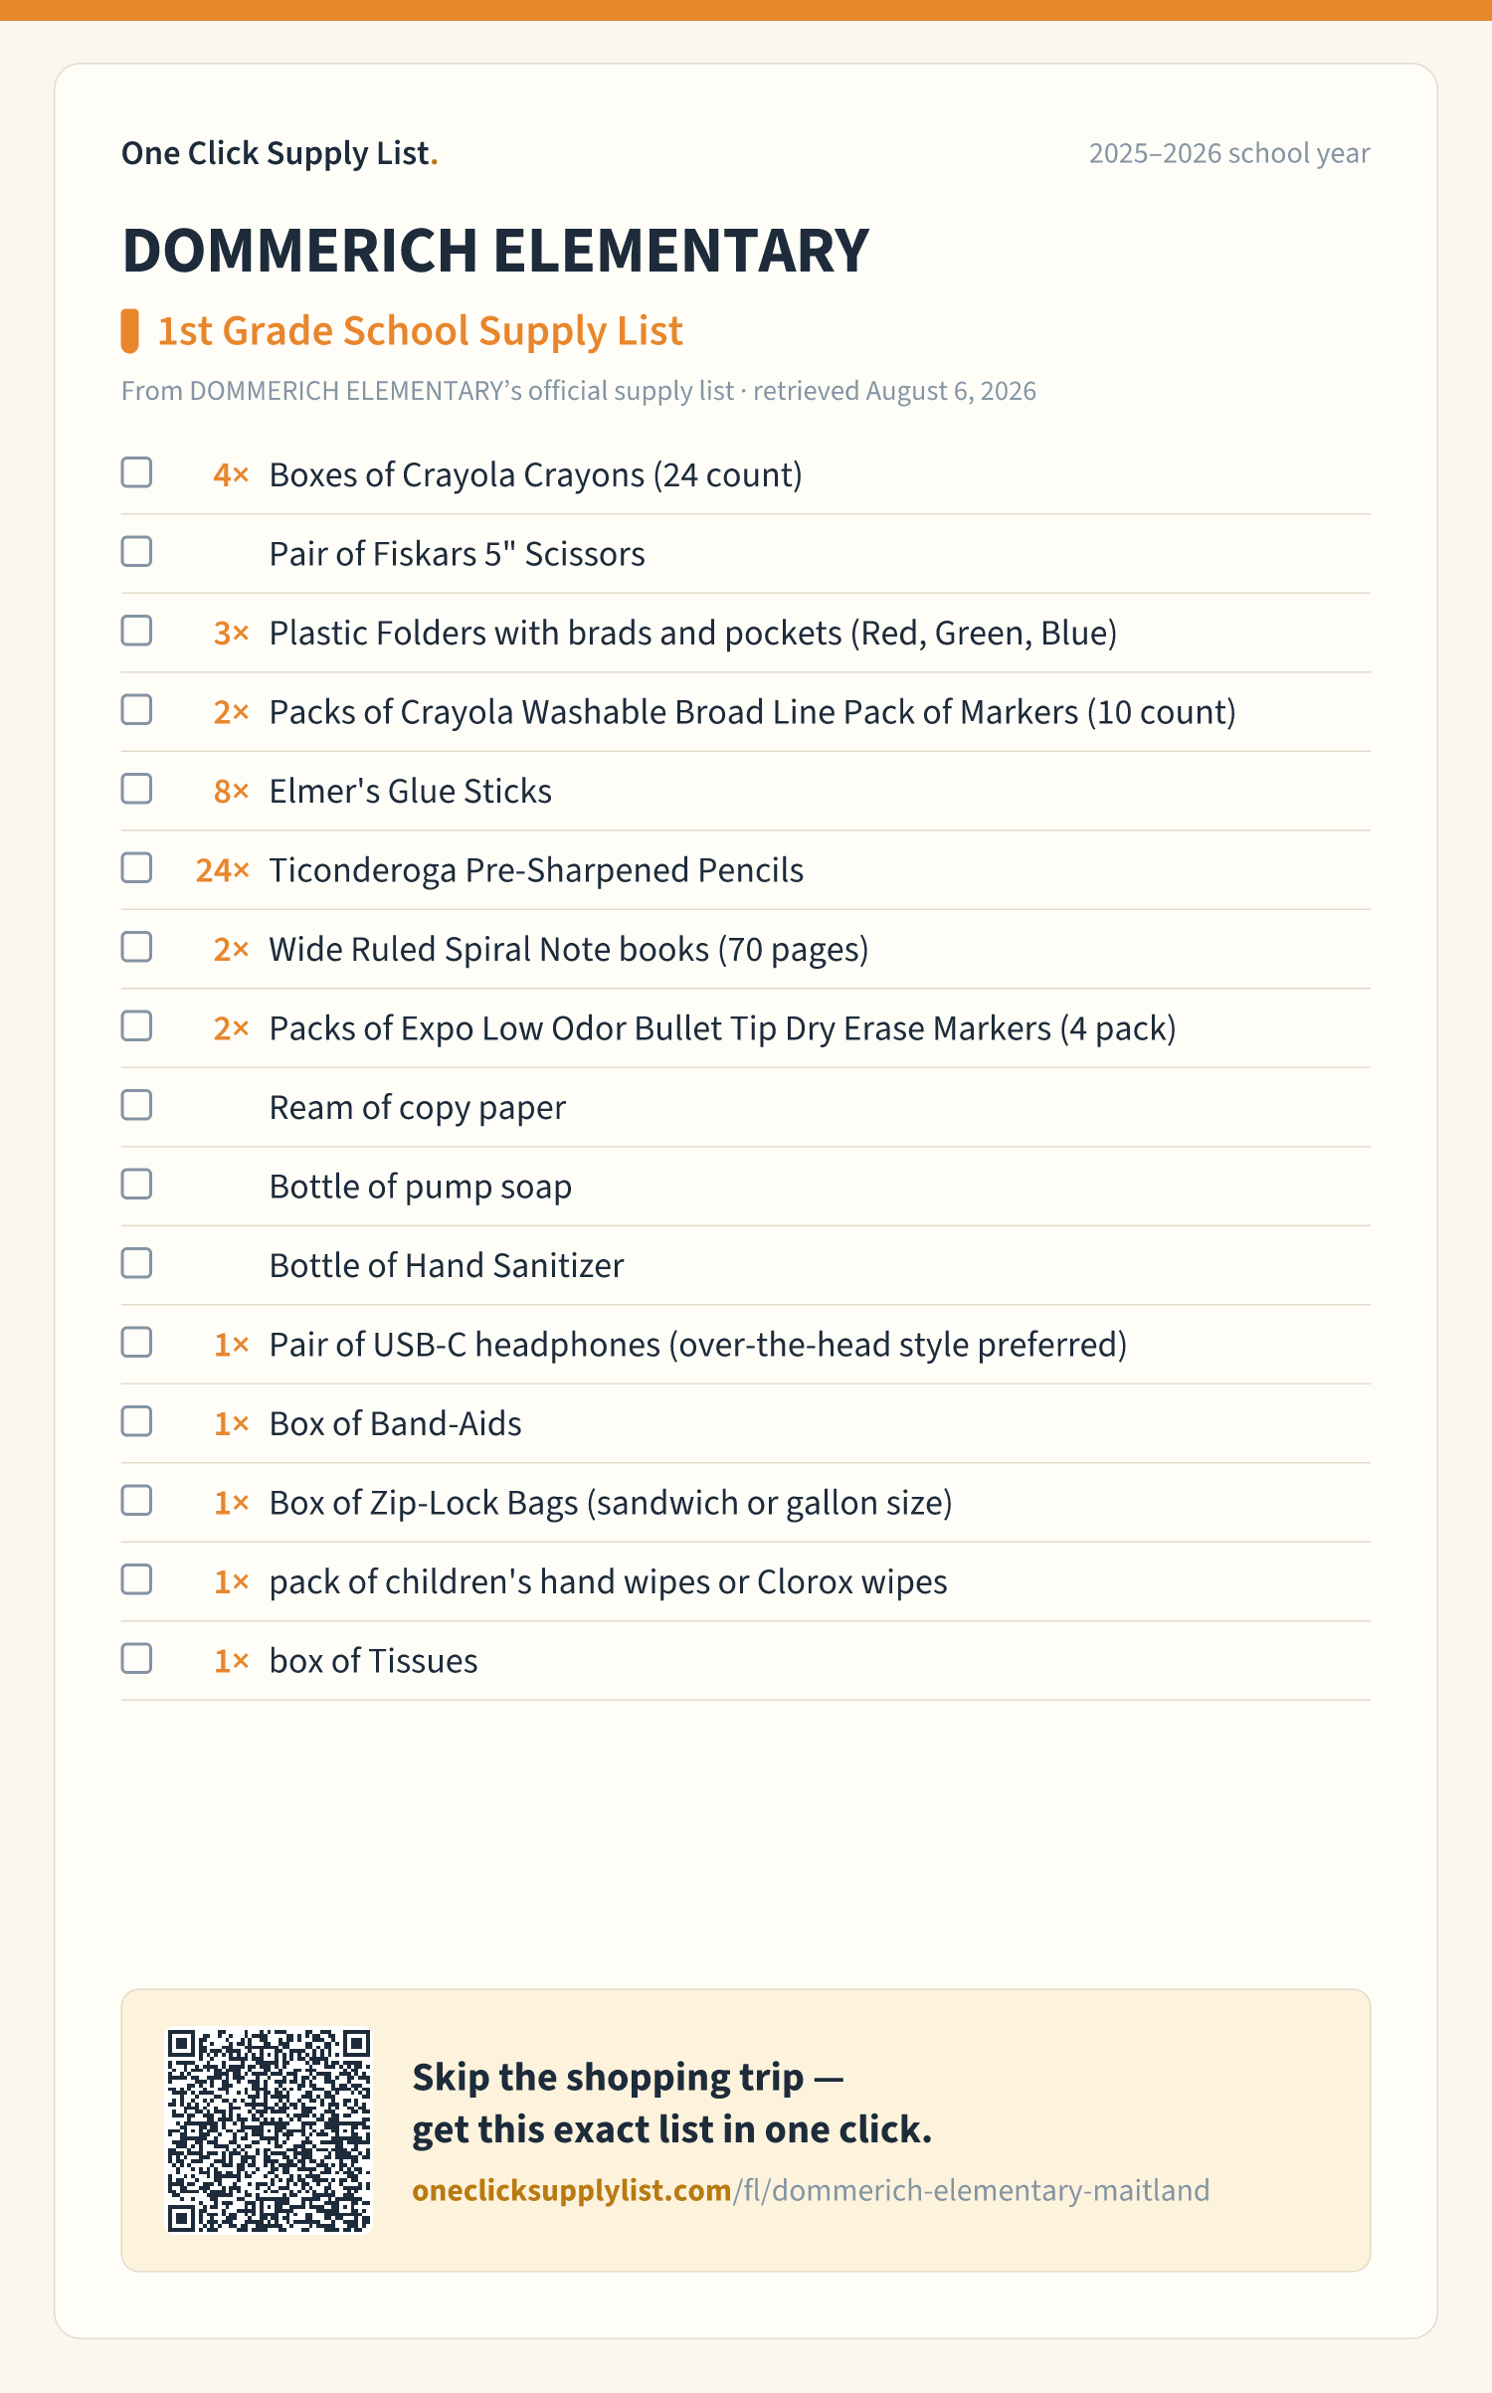Click the One Click Supply List logo
Image resolution: width=1492 pixels, height=2393 pixels.
[x=280, y=153]
